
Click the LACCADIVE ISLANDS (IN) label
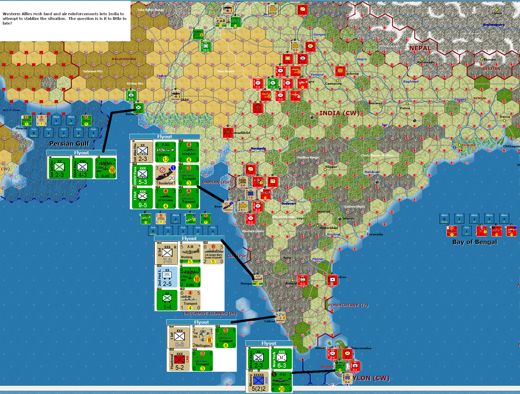click(x=210, y=313)
